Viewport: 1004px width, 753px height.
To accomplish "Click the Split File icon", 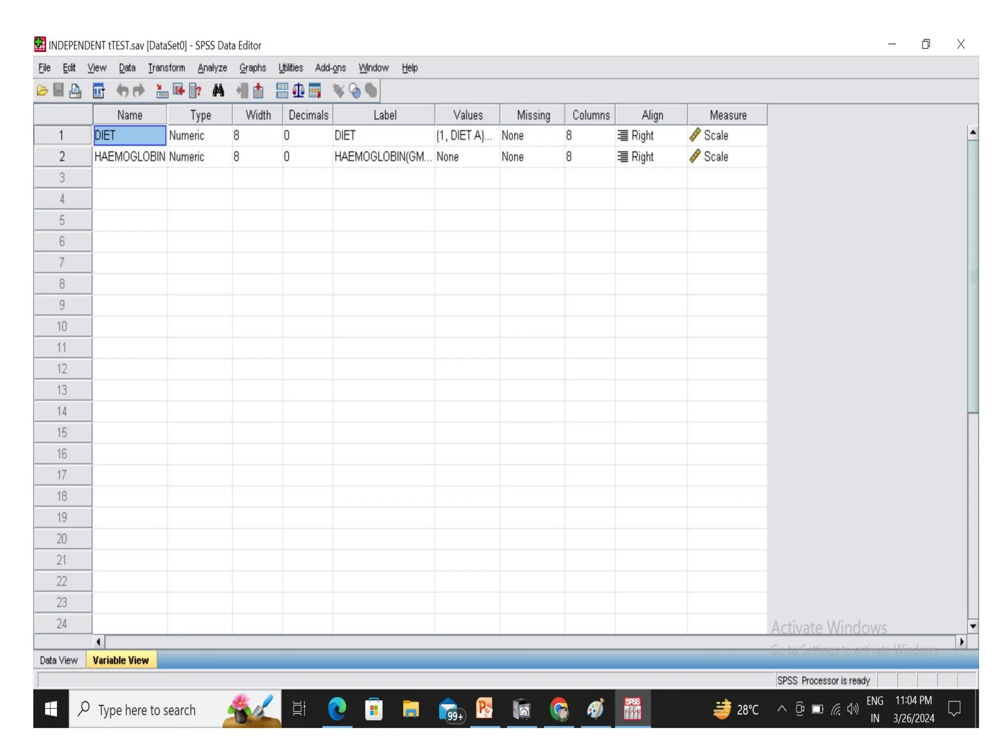I will (282, 91).
